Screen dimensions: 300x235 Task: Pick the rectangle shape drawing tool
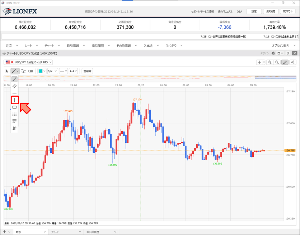point(15,107)
